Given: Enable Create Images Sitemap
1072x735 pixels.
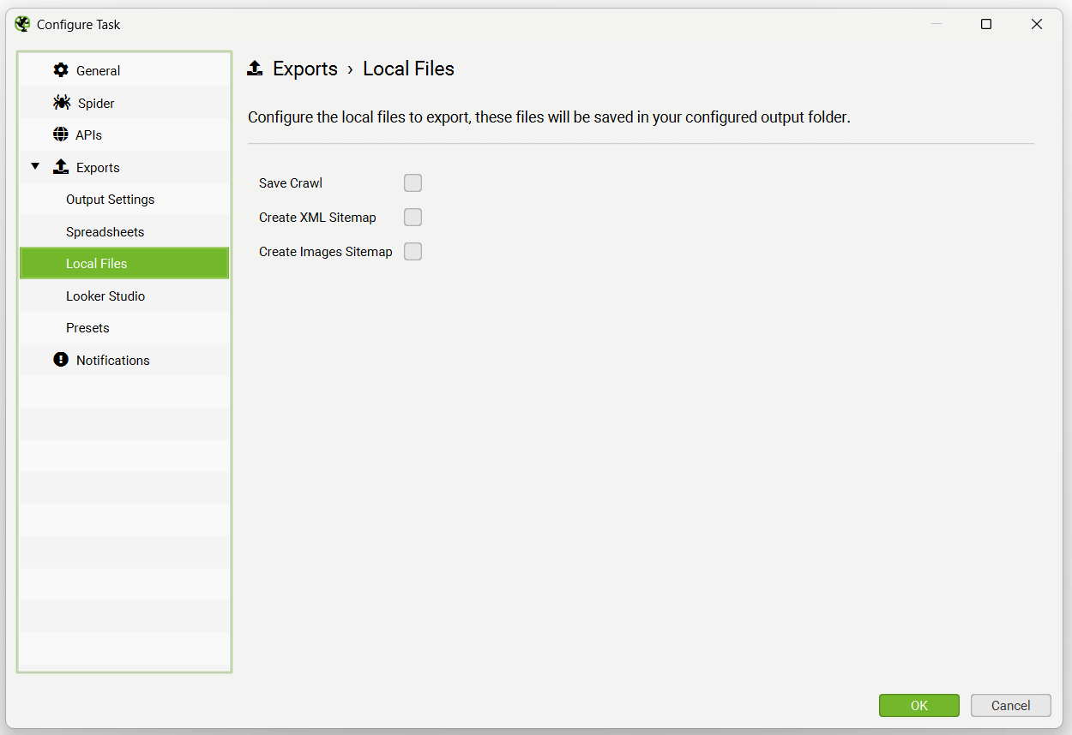Looking at the screenshot, I should (x=413, y=251).
